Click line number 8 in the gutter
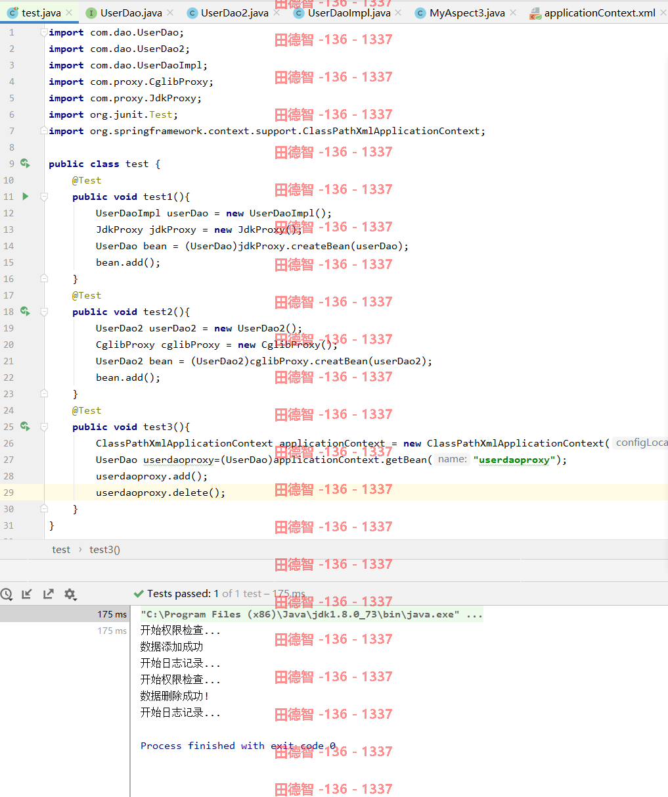The image size is (668, 797). (11, 147)
